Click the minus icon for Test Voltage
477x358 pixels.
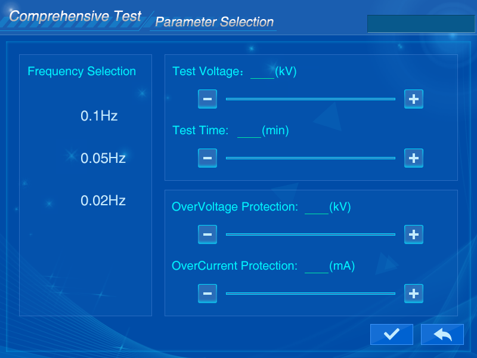coord(207,99)
